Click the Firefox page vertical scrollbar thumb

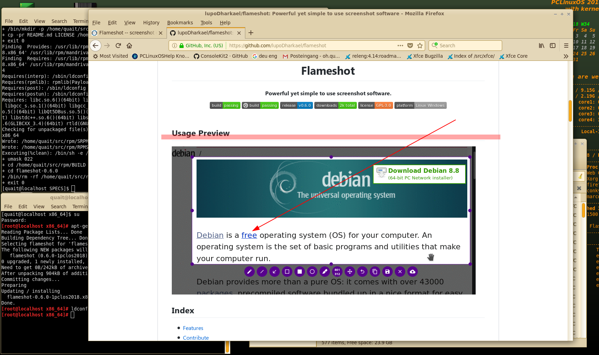(x=570, y=111)
